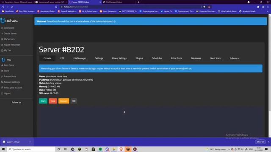Screen dimensions: 271x152
Task: Open the Store sidebar link
Action: [5, 71]
